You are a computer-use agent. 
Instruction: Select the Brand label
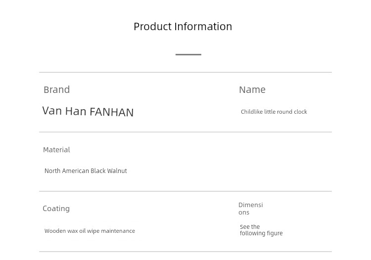(57, 89)
